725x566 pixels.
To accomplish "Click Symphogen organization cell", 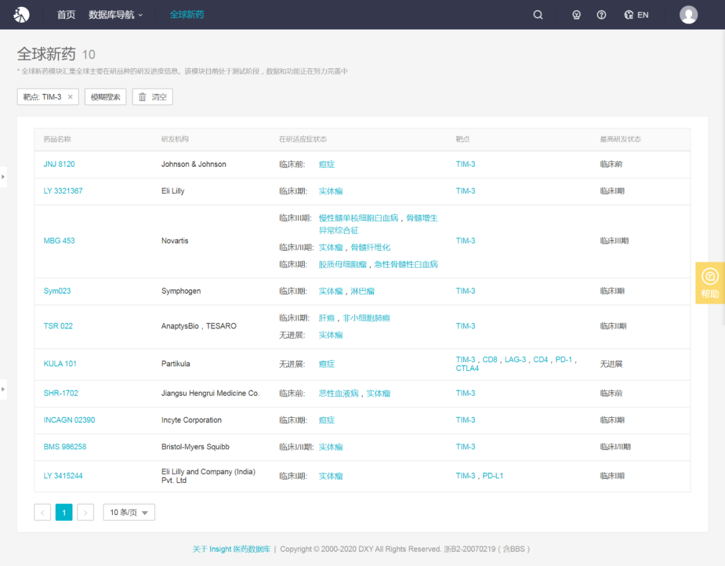I will point(181,291).
